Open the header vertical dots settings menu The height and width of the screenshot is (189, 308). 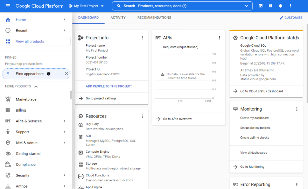pos(290,6)
